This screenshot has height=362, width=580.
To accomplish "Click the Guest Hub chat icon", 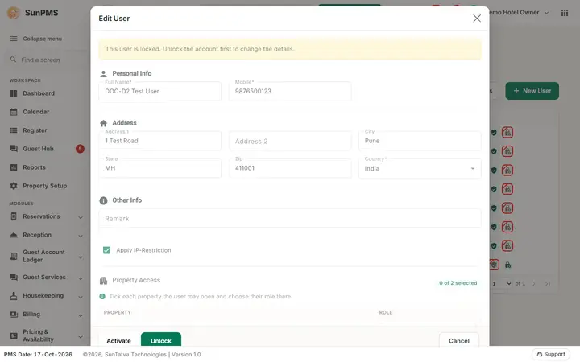I will coord(14,149).
